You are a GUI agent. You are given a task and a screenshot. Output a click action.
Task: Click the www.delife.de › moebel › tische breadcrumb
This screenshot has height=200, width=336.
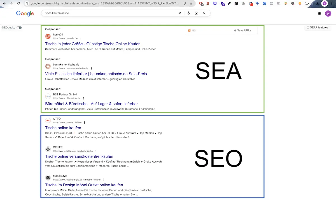pos(73,151)
